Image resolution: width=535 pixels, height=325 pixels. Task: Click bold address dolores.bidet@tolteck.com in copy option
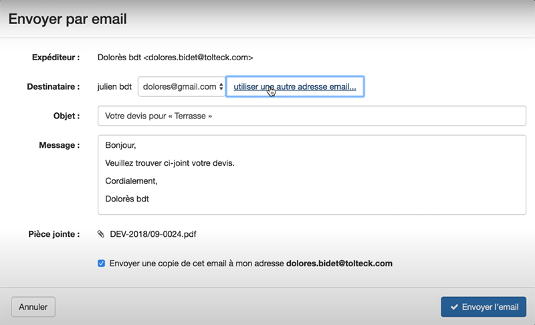coord(339,263)
